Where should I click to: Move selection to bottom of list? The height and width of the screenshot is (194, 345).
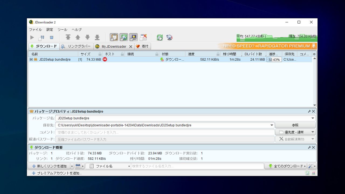pos(97,37)
